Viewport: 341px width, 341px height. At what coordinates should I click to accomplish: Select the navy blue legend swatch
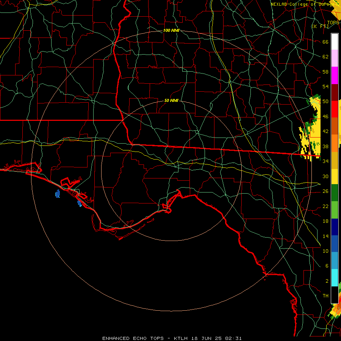click(335, 227)
